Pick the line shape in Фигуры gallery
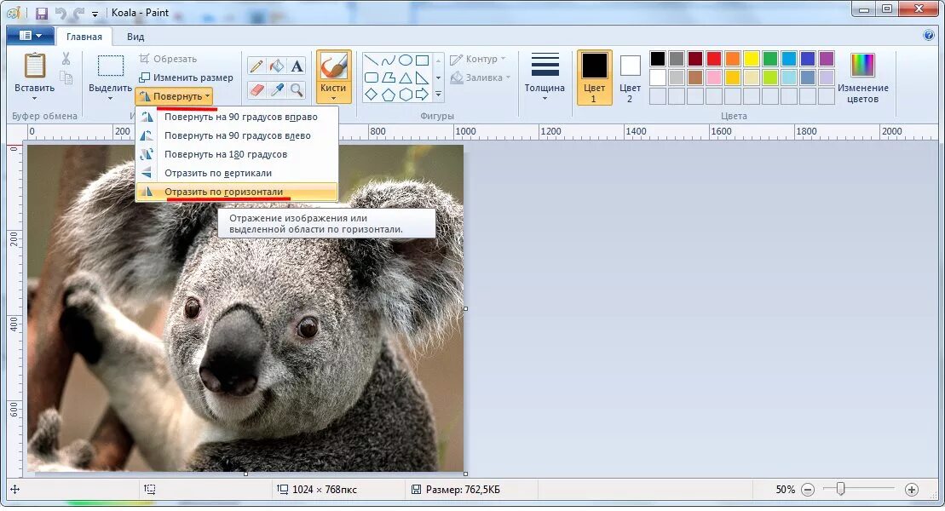This screenshot has height=511, width=945. [x=372, y=60]
